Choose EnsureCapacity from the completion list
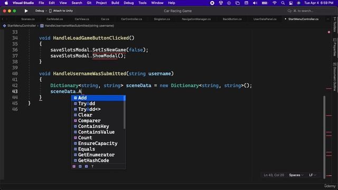The image size is (338, 190). click(98, 143)
